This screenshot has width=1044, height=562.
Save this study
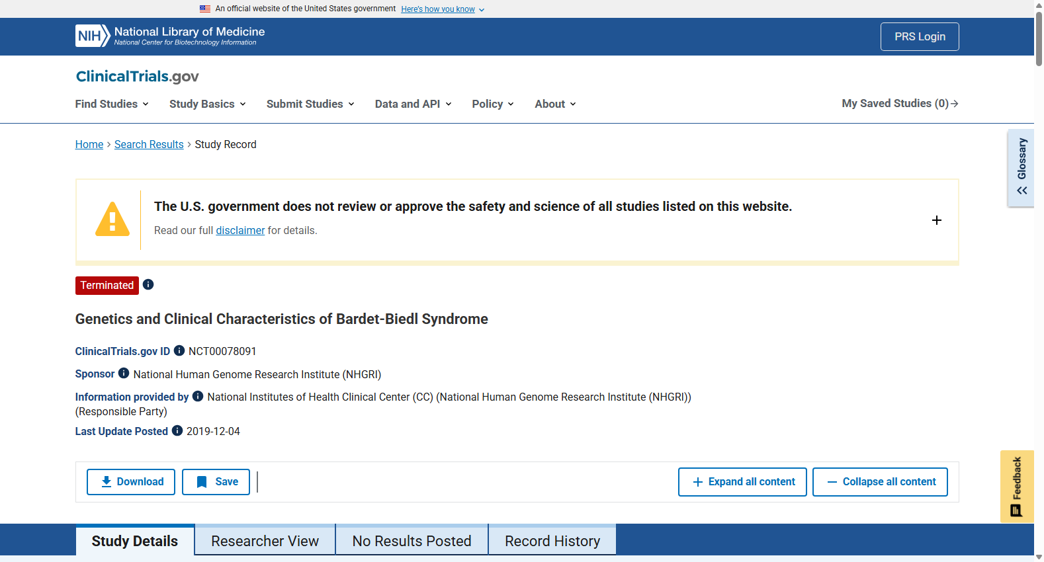click(x=216, y=482)
